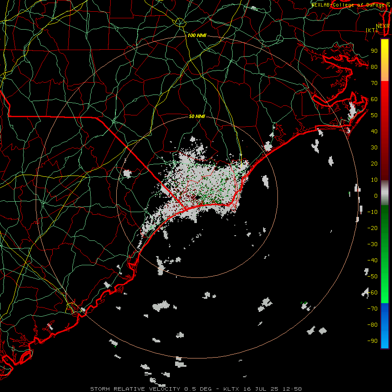Click the -80 value on velocity scale
Viewport: 392px width, 392px height.
[x=372, y=325]
